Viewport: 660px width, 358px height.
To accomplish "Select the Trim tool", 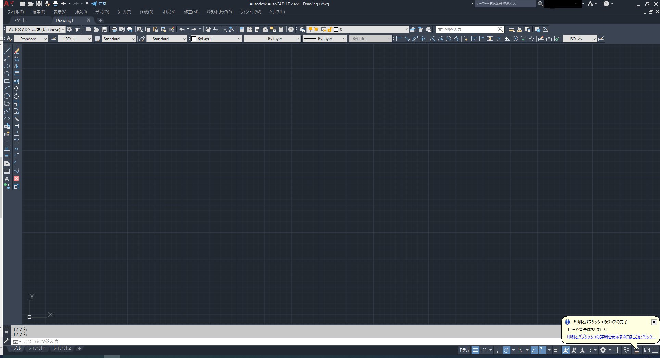I will coord(16,119).
